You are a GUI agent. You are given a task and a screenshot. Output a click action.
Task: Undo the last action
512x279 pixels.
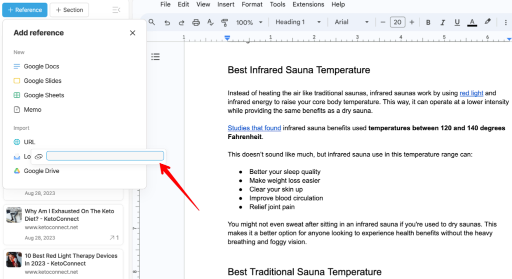coord(167,22)
